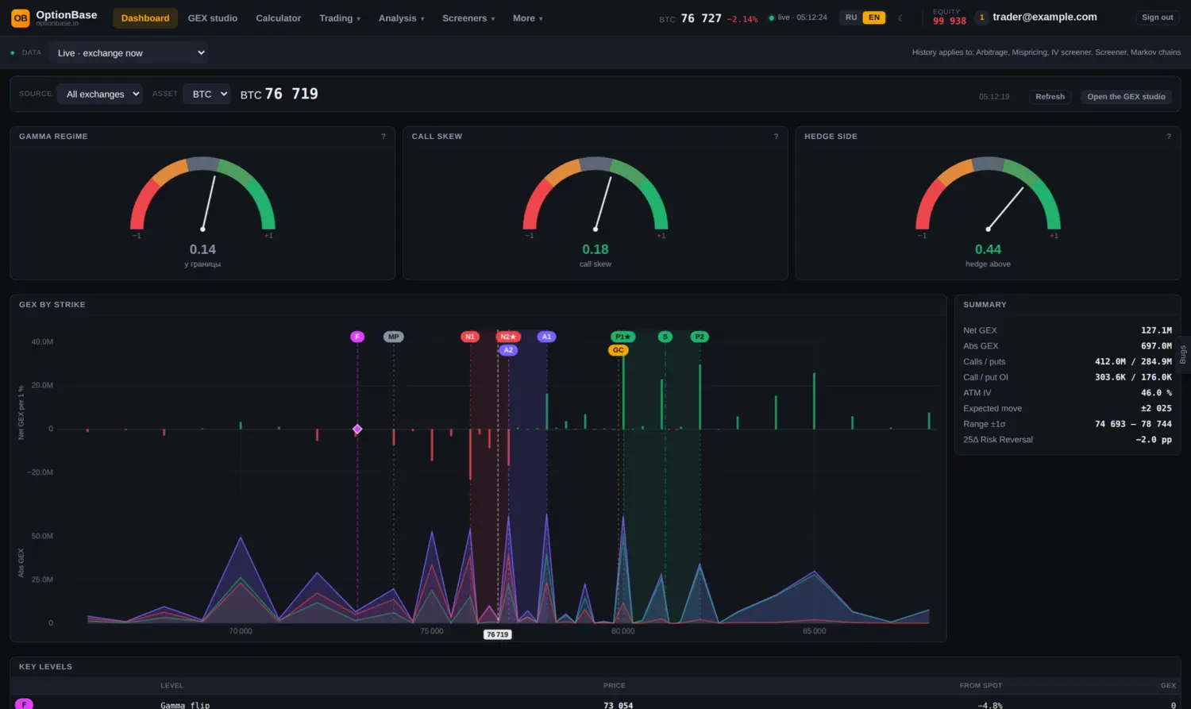Click the Refresh button
1191x709 pixels.
(x=1050, y=97)
